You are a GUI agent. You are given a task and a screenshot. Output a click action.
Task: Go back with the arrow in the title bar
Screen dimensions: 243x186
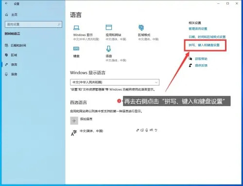coord(6,3)
